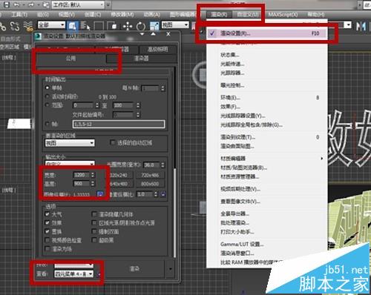Viewport: 371px width, 295px height.
Task: Open Select by Name list icon
Action: pyautogui.click(x=85, y=26)
